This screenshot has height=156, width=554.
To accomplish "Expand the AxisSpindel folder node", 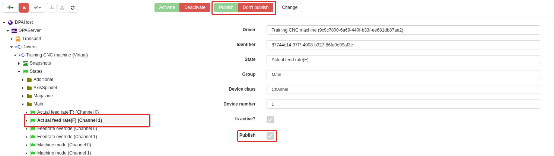I will pyautogui.click(x=23, y=88).
